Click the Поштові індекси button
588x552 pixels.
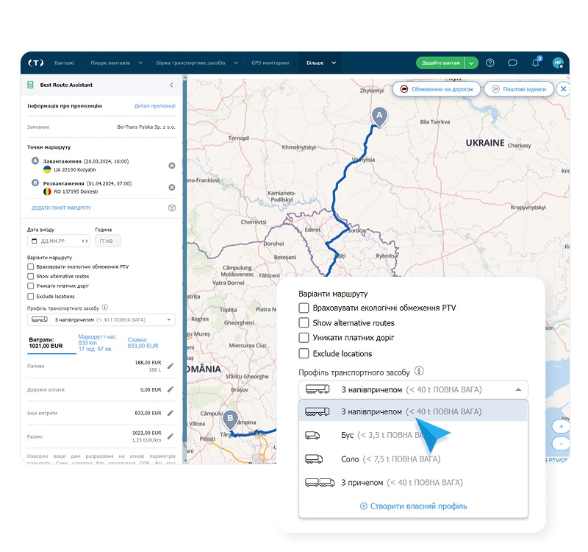point(519,89)
